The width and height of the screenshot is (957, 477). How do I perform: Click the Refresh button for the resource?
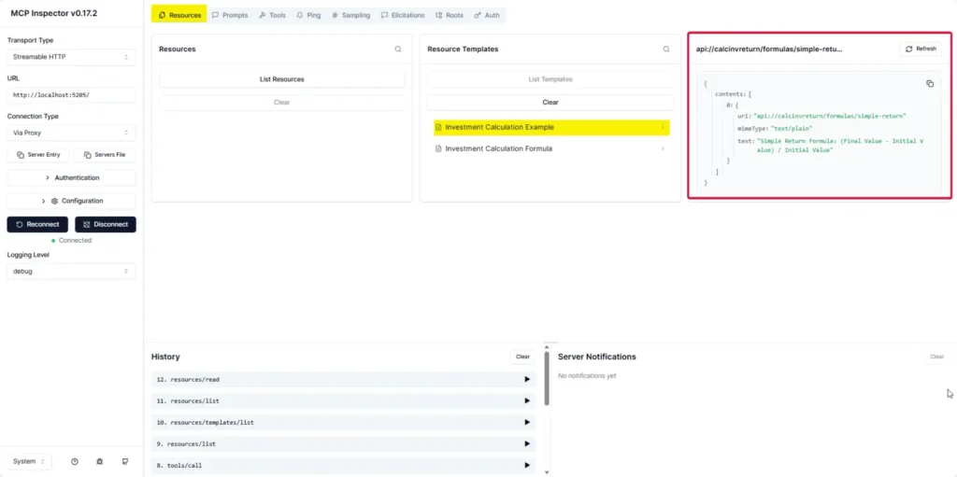tap(921, 49)
